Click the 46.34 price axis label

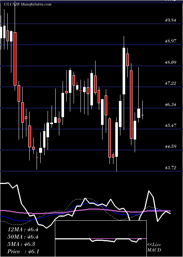171,104
